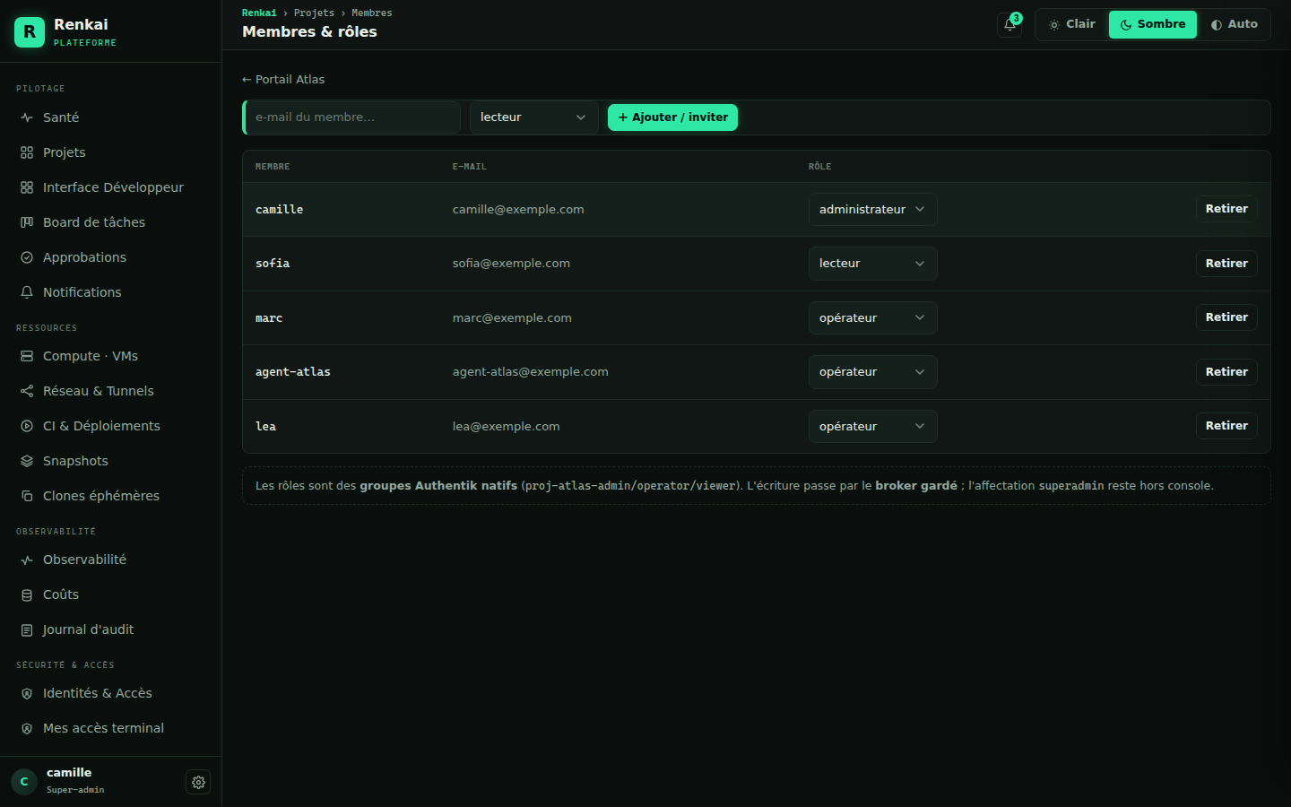Screen dimensions: 1291x807
Task: Set theme mode to Auto
Action: 1234,24
